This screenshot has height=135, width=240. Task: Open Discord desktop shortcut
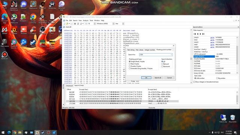tap(24, 5)
